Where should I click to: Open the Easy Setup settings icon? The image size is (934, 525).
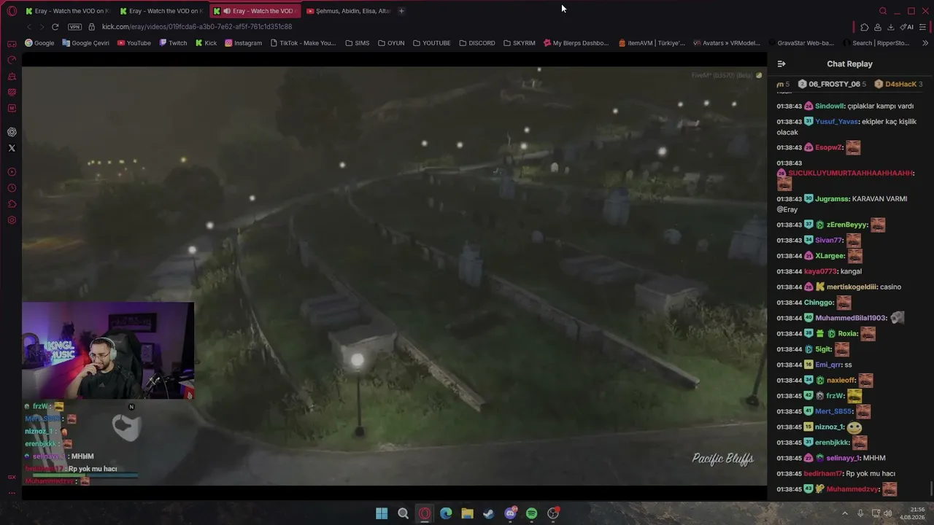point(923,27)
